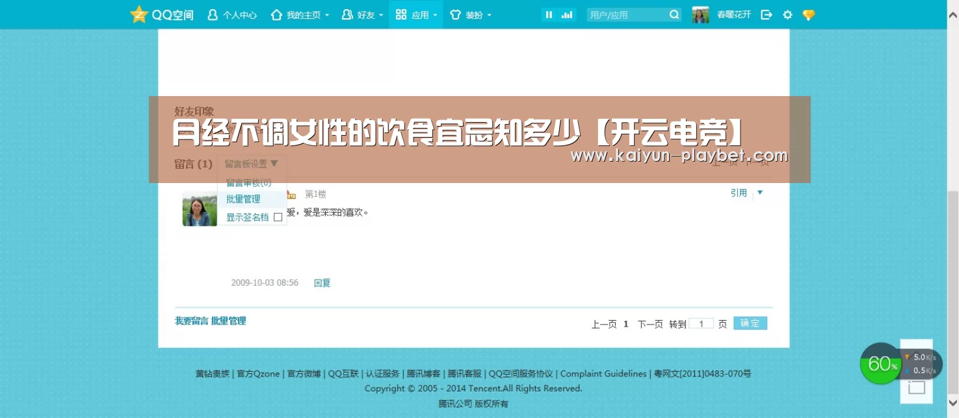Viewport: 959px width, 418px height.
Task: Click the vertical scrollbar thumb
Action: (x=952, y=291)
